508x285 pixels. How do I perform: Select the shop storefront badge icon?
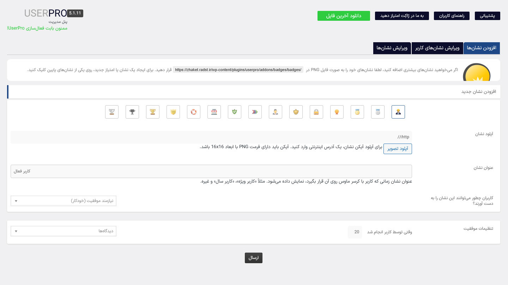tap(214, 112)
